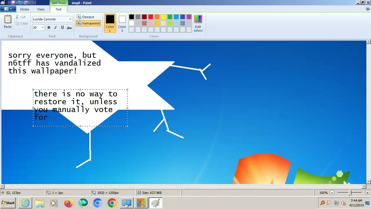
Task: Pick the orange color swatch
Action: (157, 17)
